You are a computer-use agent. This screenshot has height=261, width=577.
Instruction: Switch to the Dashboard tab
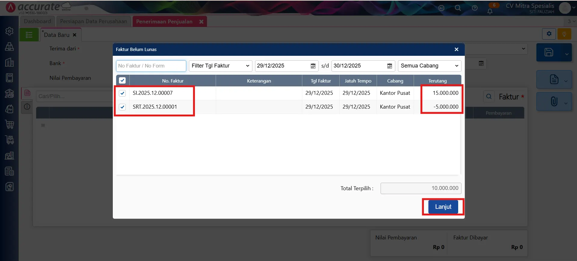point(37,21)
